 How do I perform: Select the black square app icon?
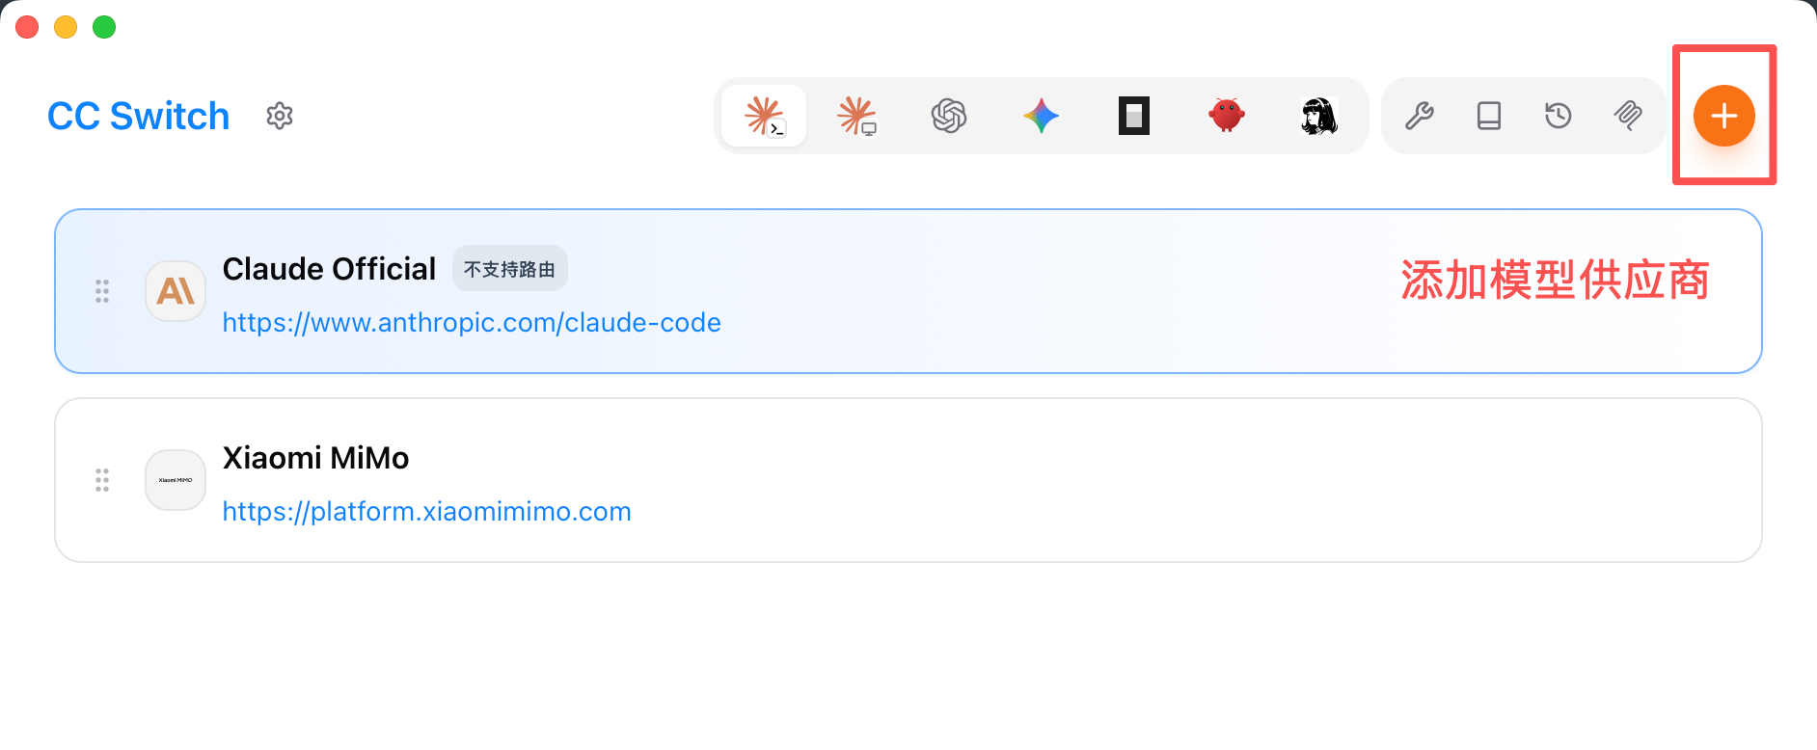tap(1134, 116)
